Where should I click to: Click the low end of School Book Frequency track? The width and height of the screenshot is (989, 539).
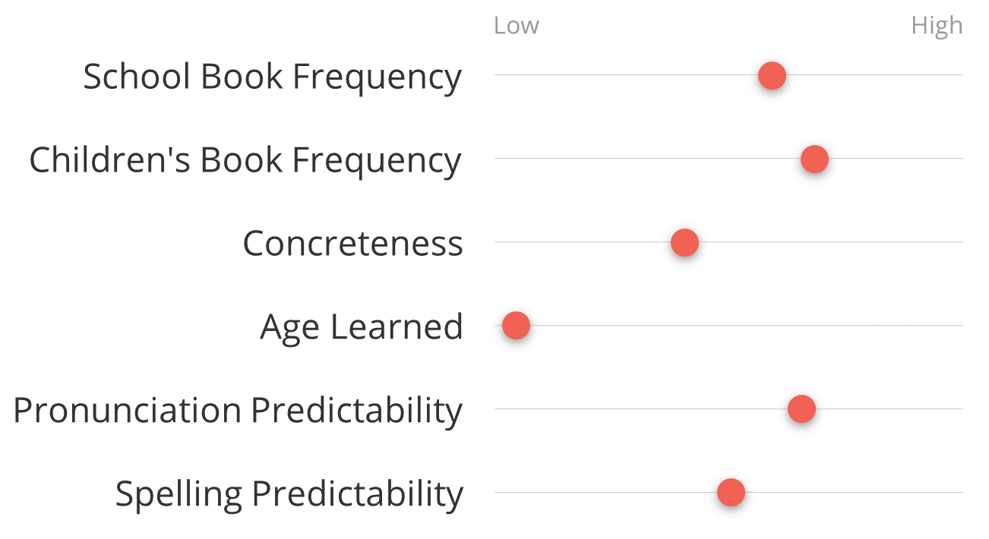point(501,75)
